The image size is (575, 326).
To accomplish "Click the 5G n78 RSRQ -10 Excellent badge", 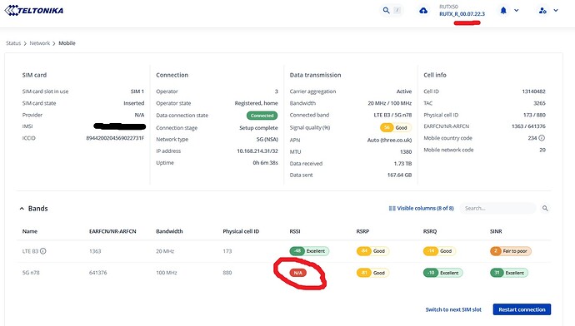I will coord(443,273).
